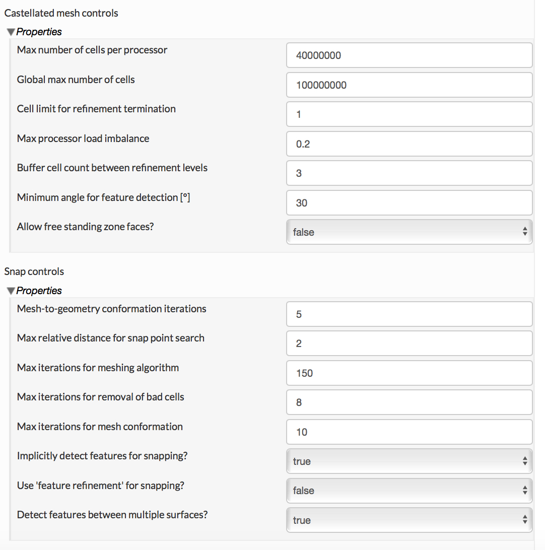Click Properties label under Snap controls

(x=39, y=291)
